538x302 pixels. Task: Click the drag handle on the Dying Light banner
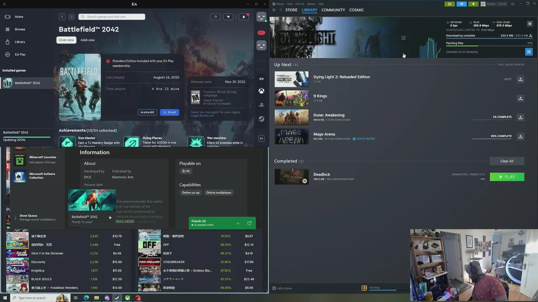pyautogui.click(x=403, y=38)
